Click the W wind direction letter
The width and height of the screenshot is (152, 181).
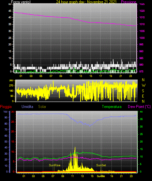(x=144, y=85)
